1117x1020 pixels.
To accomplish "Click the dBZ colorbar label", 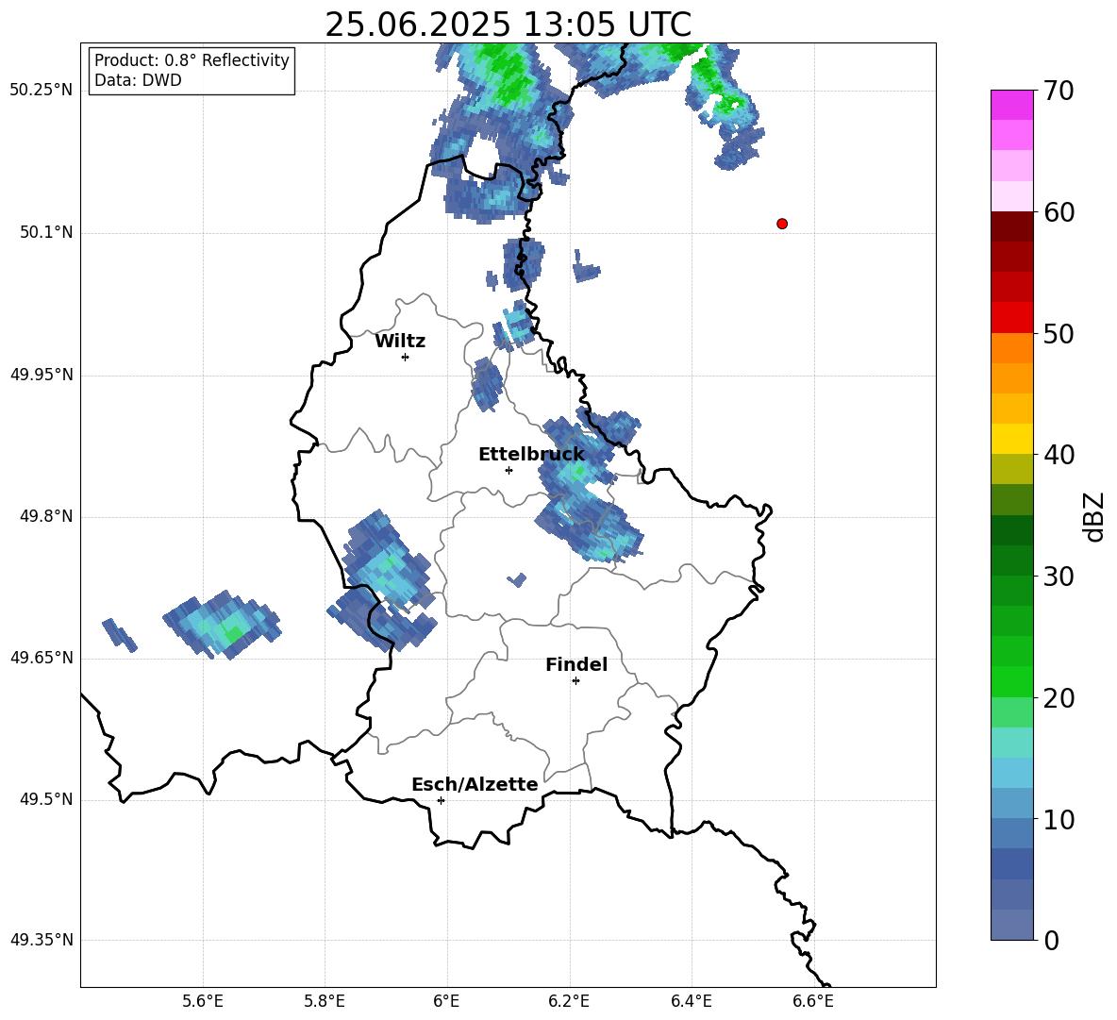I will (1094, 516).
